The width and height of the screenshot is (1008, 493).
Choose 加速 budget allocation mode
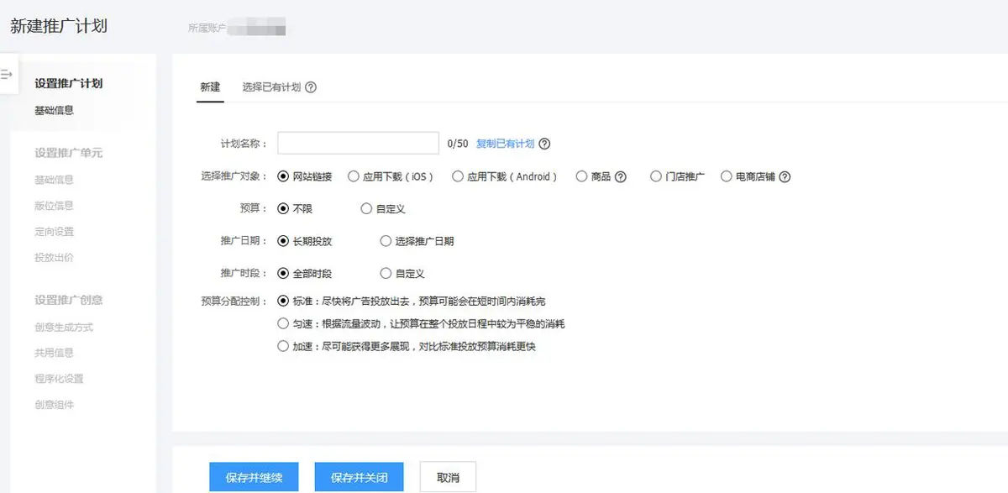point(283,346)
